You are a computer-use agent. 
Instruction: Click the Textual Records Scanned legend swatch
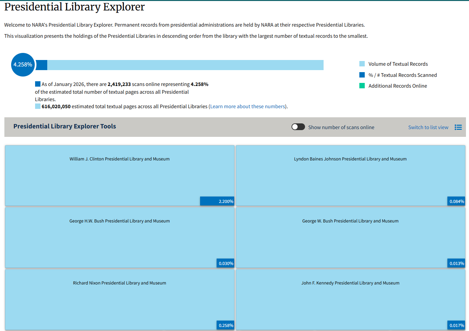pyautogui.click(x=362, y=75)
